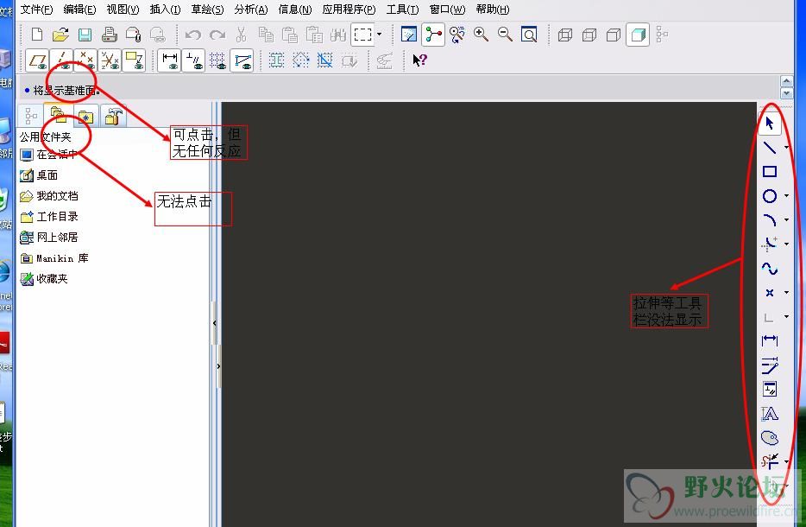Toggle the Spin Center icon
Viewport: 806px width, 527px height.
click(x=433, y=35)
